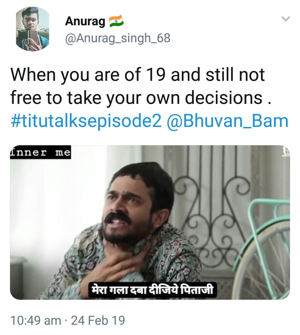Click the 24 Feb 19 date

[x=98, y=320]
